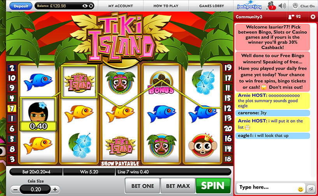
Task: Open chat settings gear icon
Action: pos(313,17)
